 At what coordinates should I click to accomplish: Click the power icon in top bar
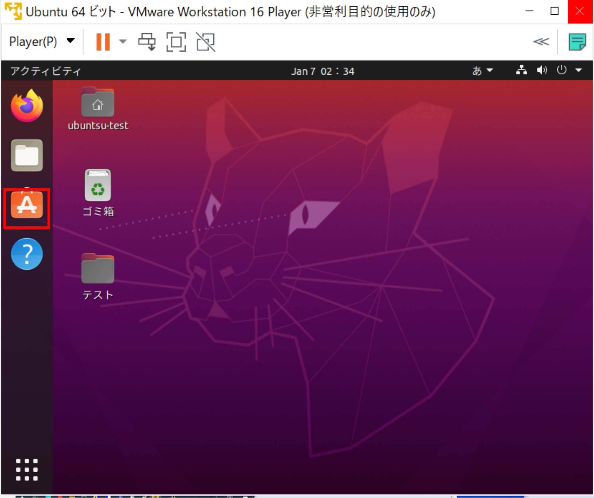point(561,70)
